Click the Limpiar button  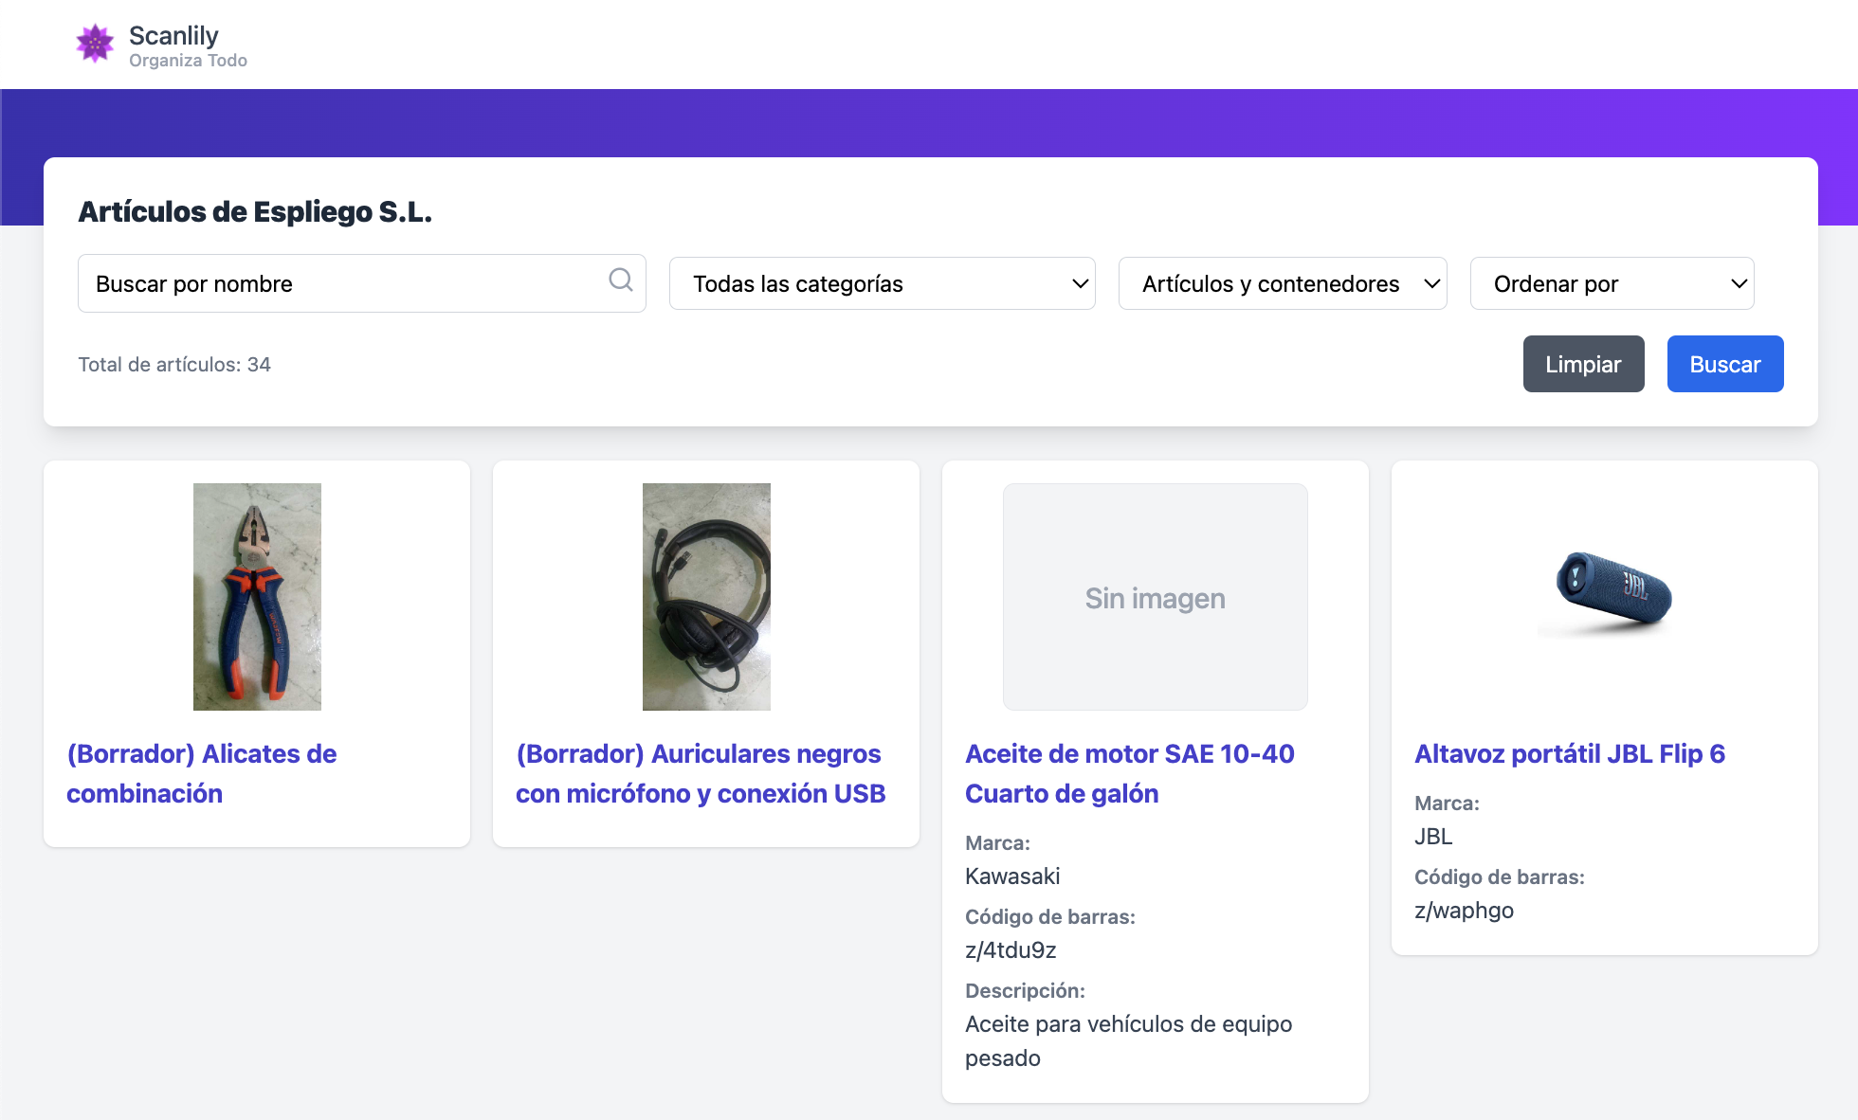click(x=1584, y=364)
